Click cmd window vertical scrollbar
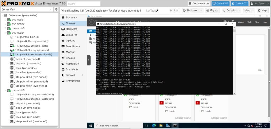 [234, 60]
